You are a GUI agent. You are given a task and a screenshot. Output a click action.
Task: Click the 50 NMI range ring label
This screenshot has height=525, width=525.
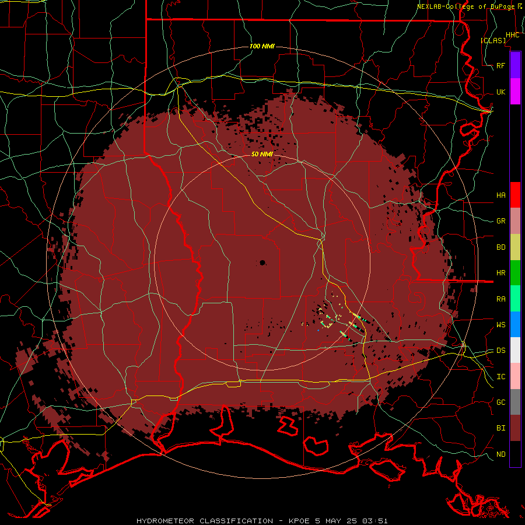coord(262,154)
